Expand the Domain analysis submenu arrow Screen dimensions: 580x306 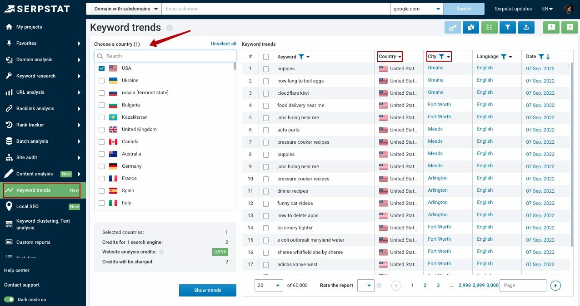(79, 60)
